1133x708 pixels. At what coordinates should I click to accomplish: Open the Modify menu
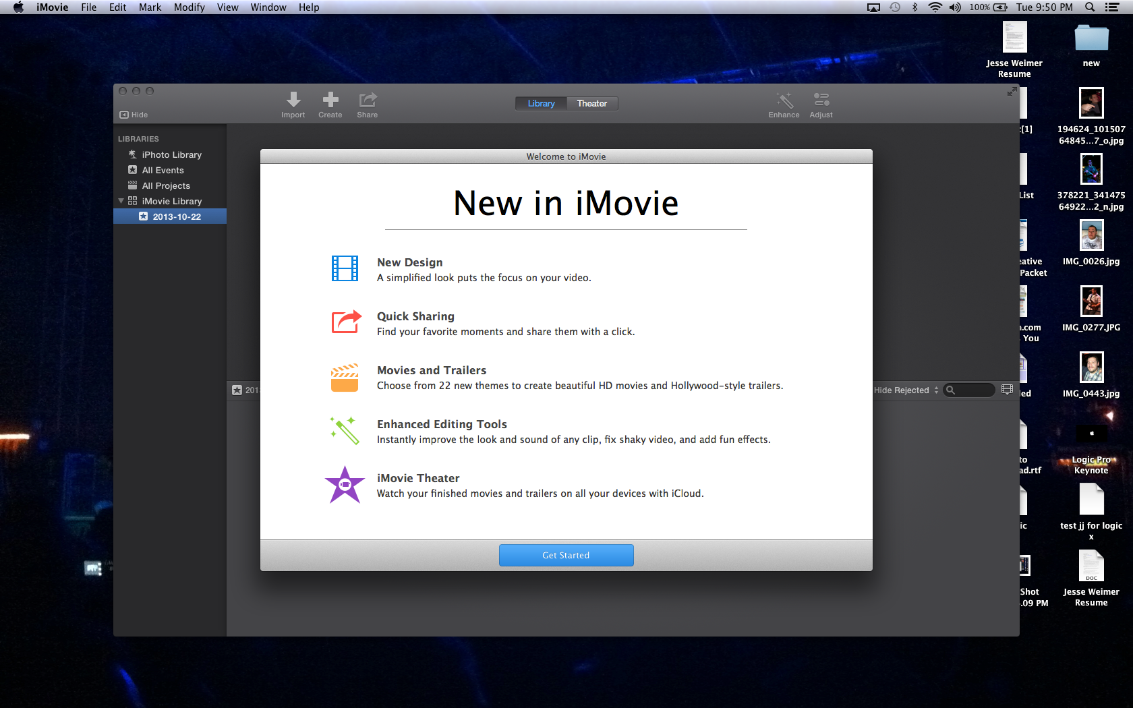[189, 7]
